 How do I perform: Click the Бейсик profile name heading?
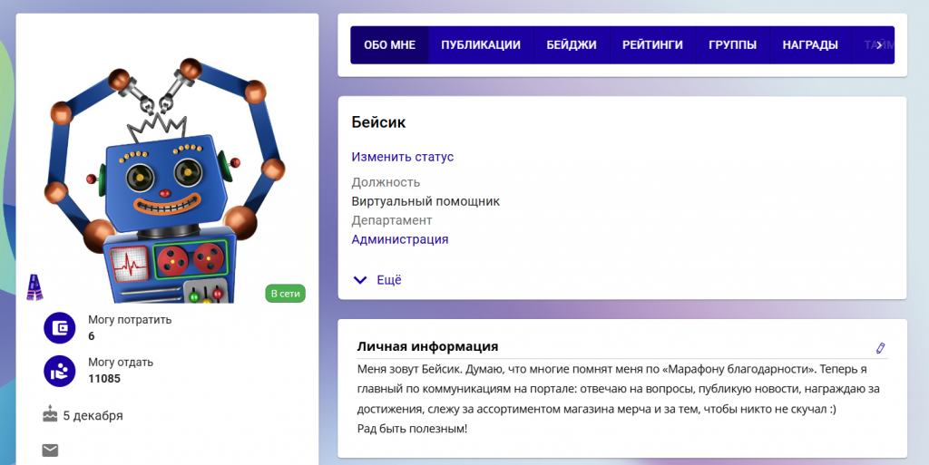(378, 121)
